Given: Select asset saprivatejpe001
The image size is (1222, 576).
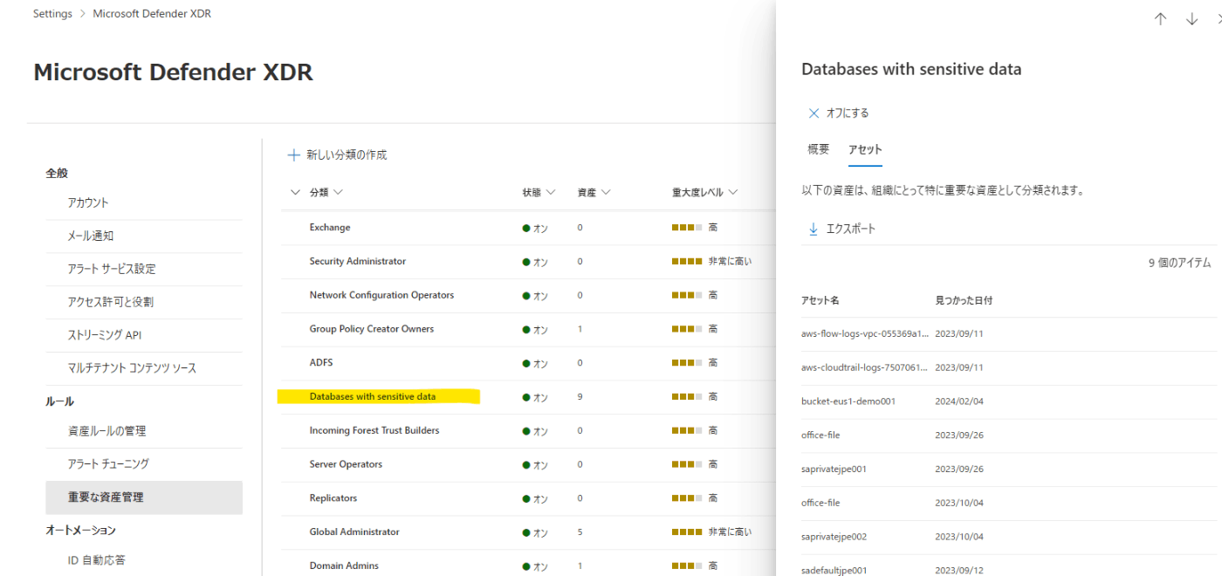Looking at the screenshot, I should pos(834,470).
